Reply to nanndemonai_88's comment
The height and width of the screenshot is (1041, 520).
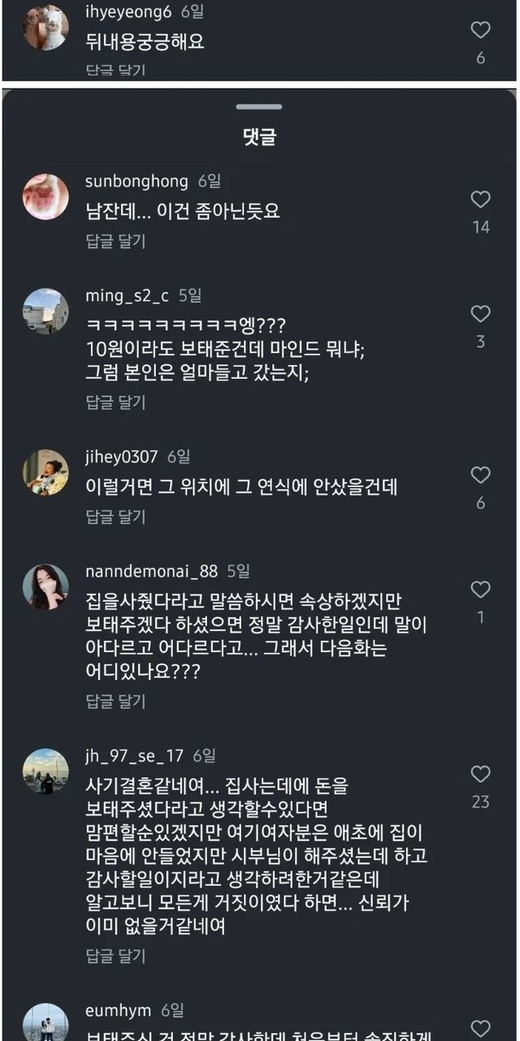(115, 701)
